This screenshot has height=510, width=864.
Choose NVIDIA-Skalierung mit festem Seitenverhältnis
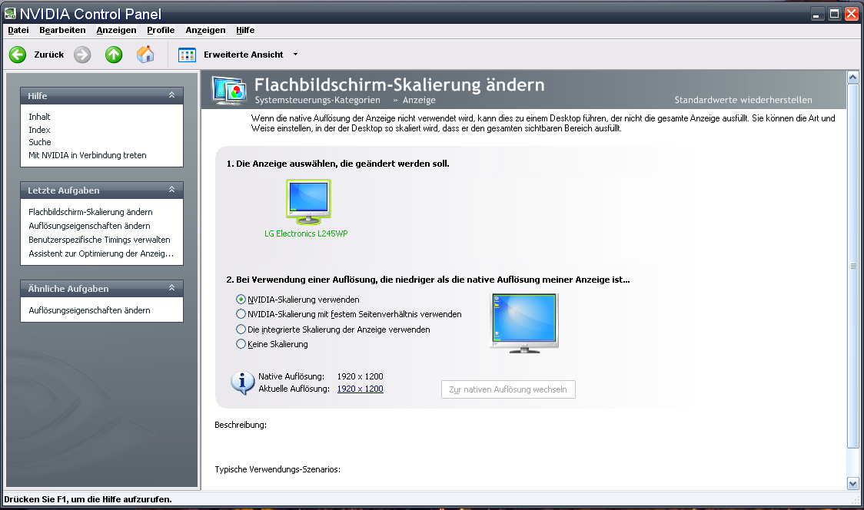pyautogui.click(x=241, y=314)
